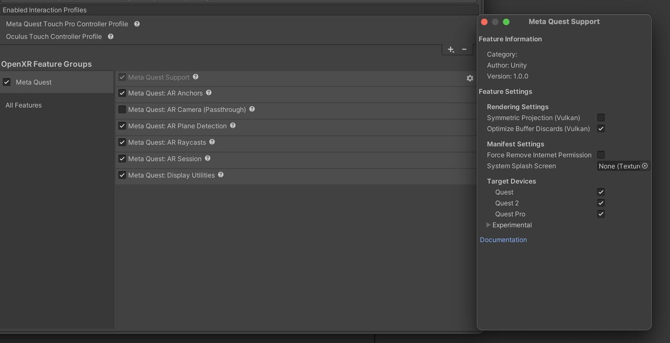
Task: Click the Manifest Settings heading
Action: (516, 144)
